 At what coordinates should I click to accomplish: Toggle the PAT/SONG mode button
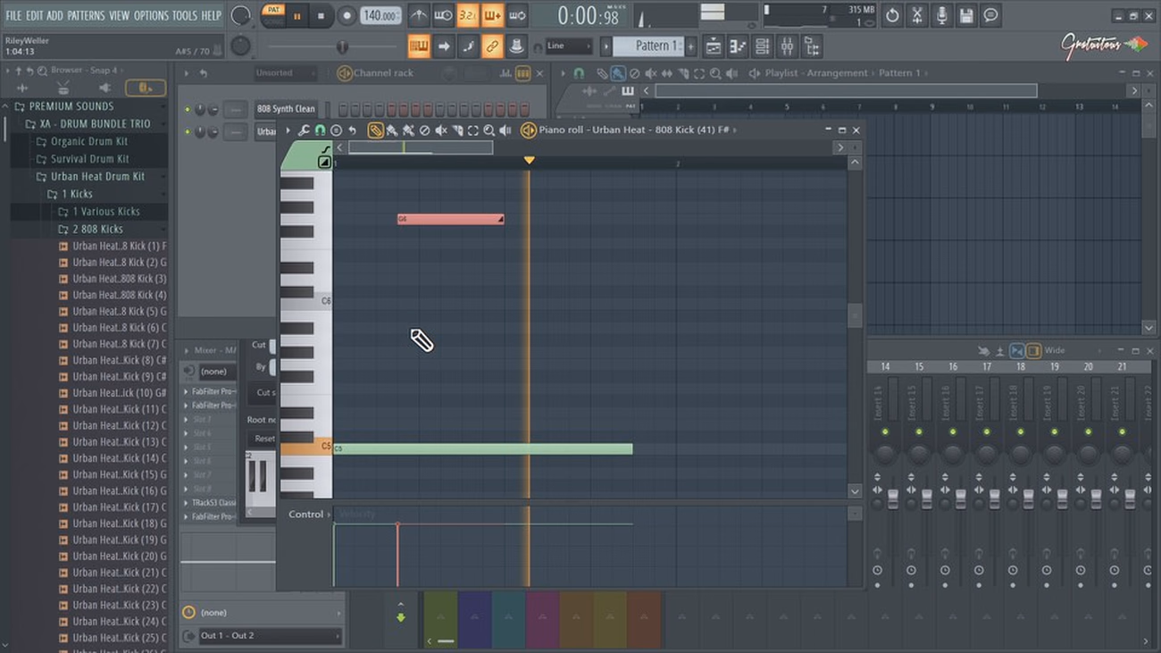[x=274, y=15]
